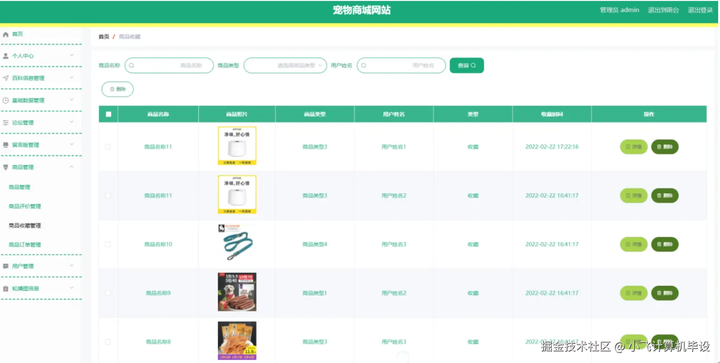Image resolution: width=720 pixels, height=363 pixels.
Task: Click the 收藏时间 column header
Action: pos(552,114)
